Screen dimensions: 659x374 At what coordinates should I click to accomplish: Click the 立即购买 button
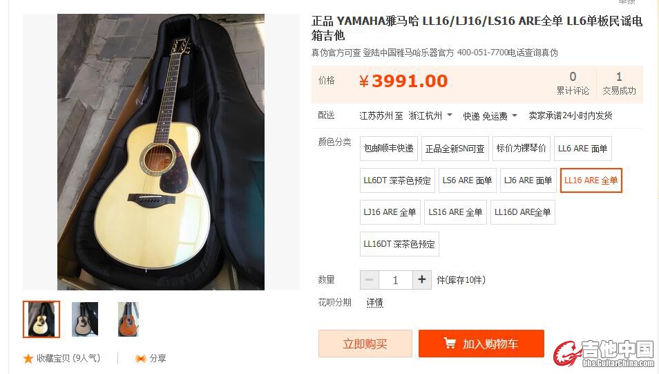(x=365, y=344)
